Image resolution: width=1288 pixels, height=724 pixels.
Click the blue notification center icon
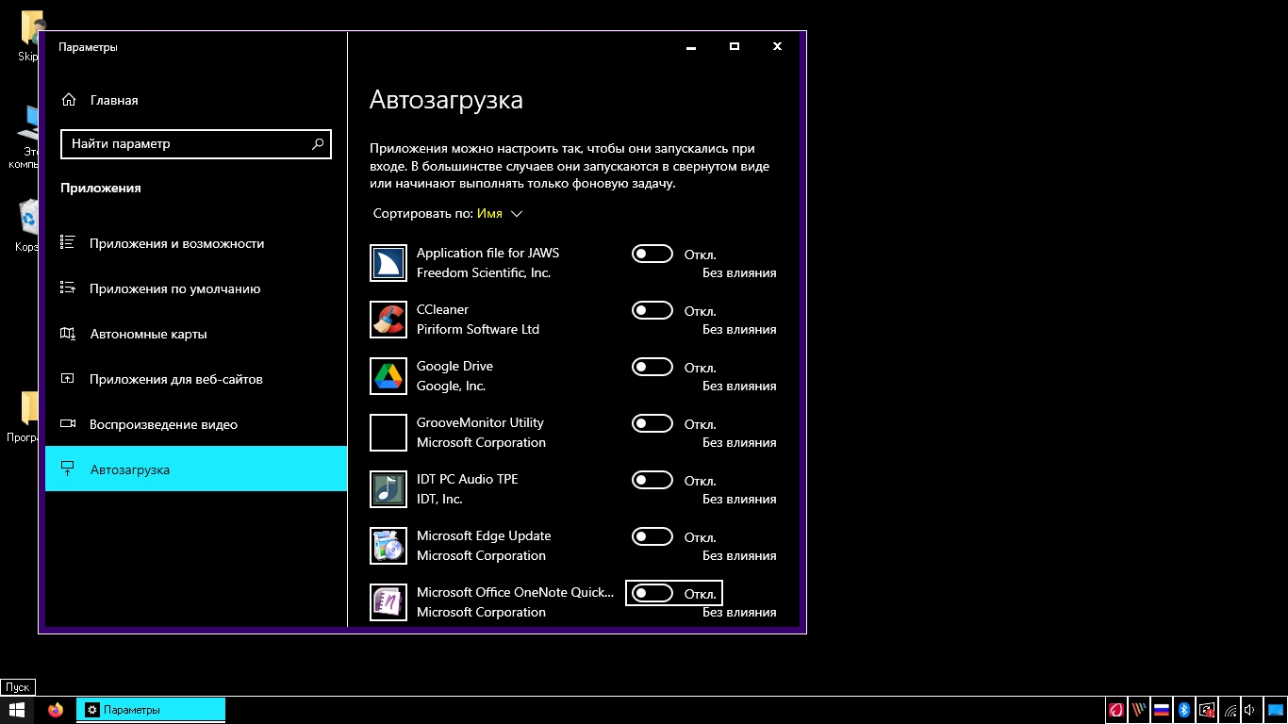click(1276, 710)
